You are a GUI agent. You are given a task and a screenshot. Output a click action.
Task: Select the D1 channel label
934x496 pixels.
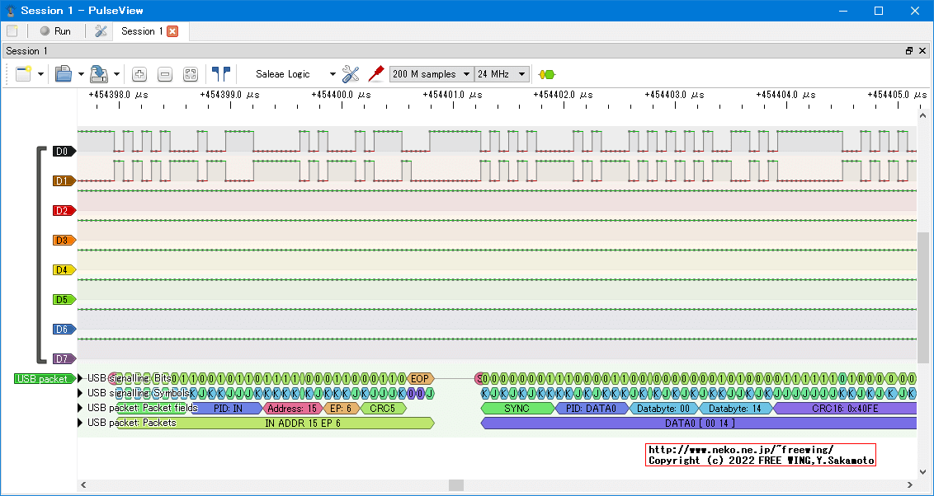64,180
